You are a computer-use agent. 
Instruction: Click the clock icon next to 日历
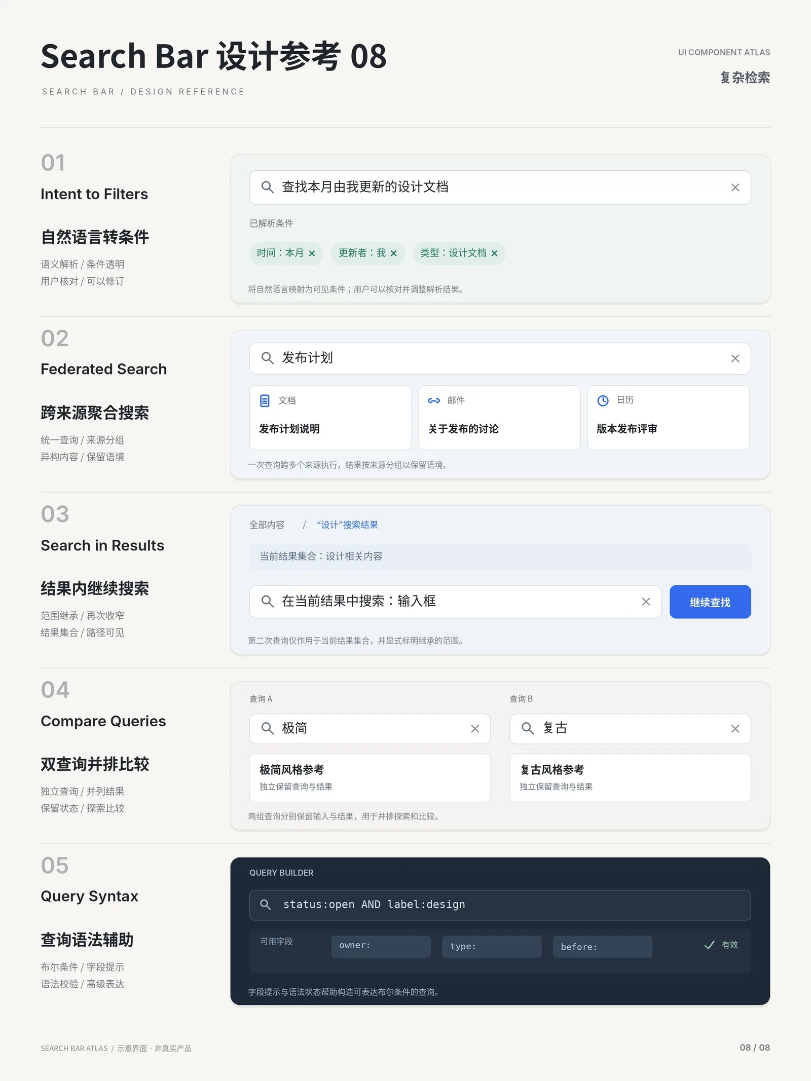pyautogui.click(x=603, y=401)
